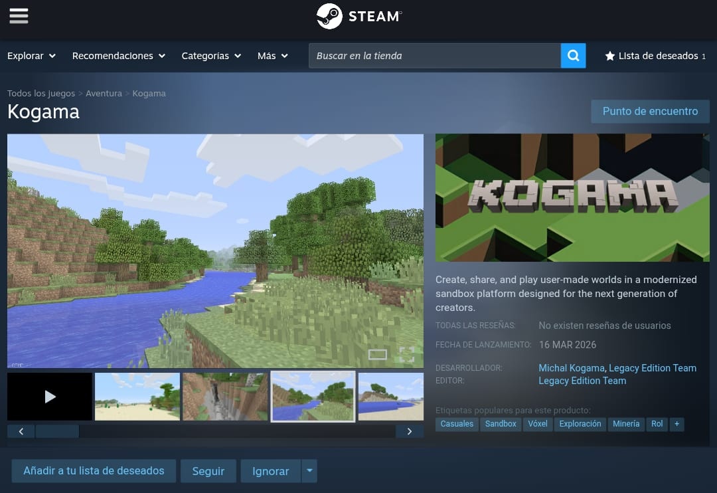Go to Aventura breadcrumb
The width and height of the screenshot is (717, 493).
coord(104,94)
